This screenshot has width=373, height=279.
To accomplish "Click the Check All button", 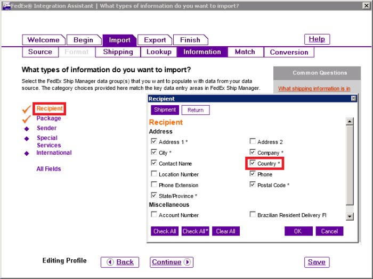I will coord(165,231).
